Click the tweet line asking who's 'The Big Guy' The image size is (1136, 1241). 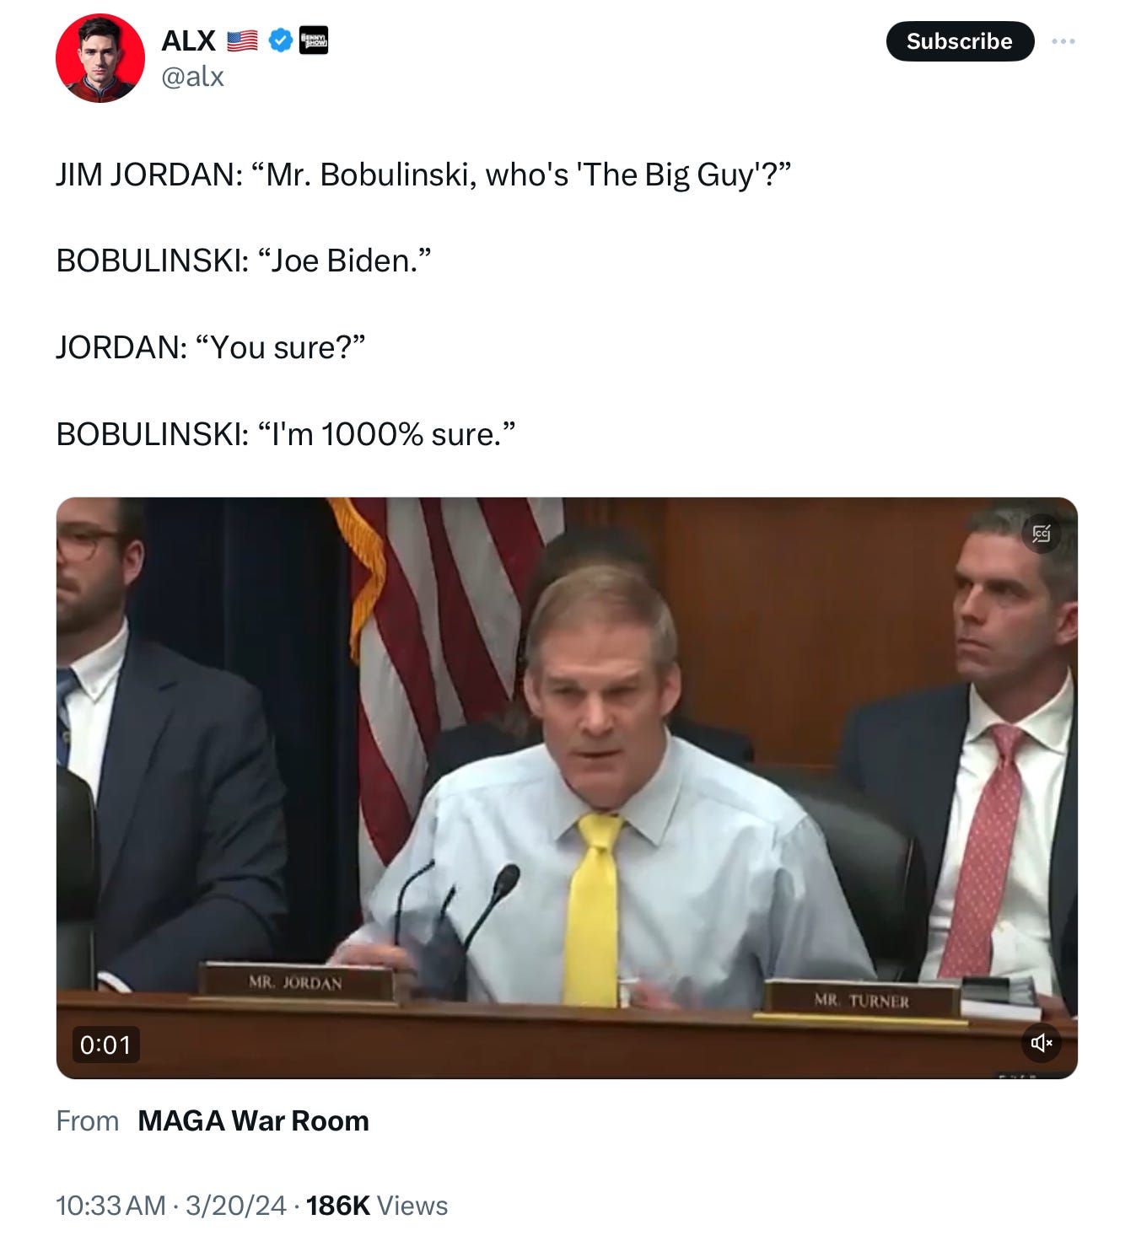pos(423,175)
